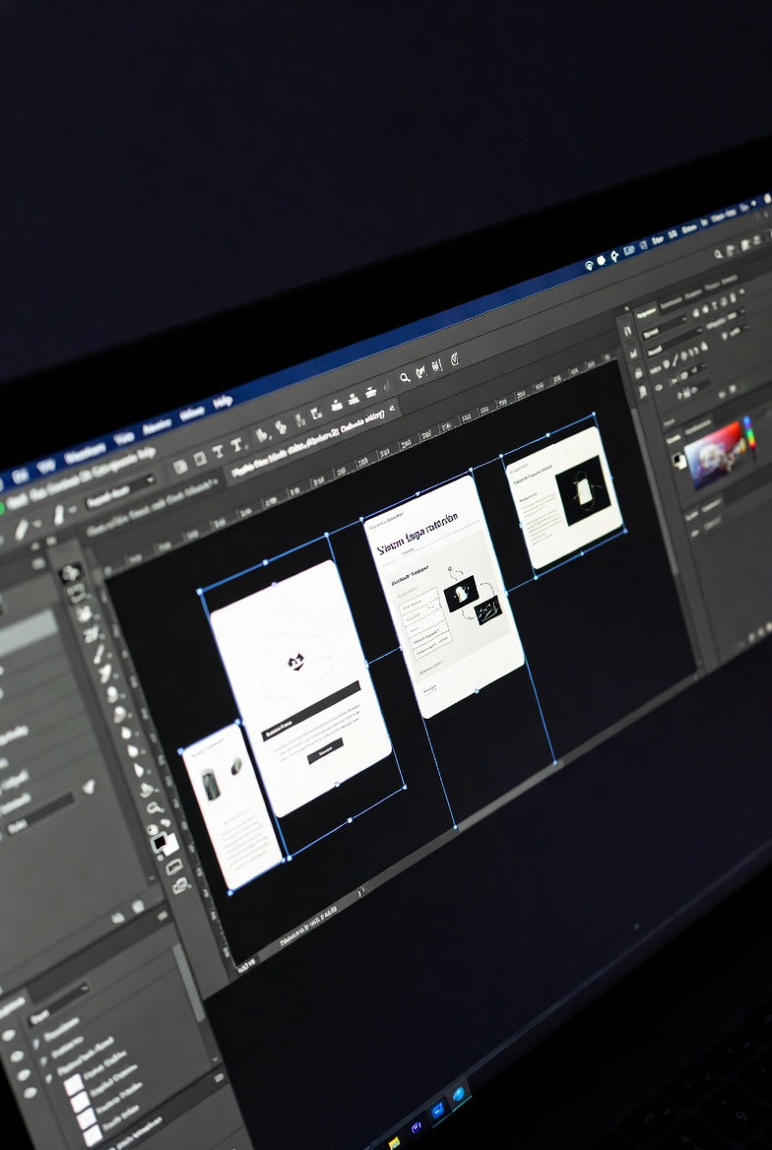Click the Quick Mask icon below color swatches

coord(173,865)
